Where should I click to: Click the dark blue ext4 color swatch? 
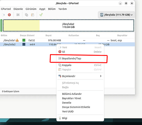pos(24,44)
